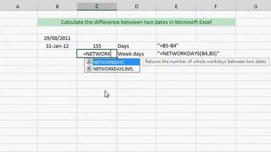Click the green title banner about date difference
The width and height of the screenshot is (271, 152).
click(x=136, y=22)
